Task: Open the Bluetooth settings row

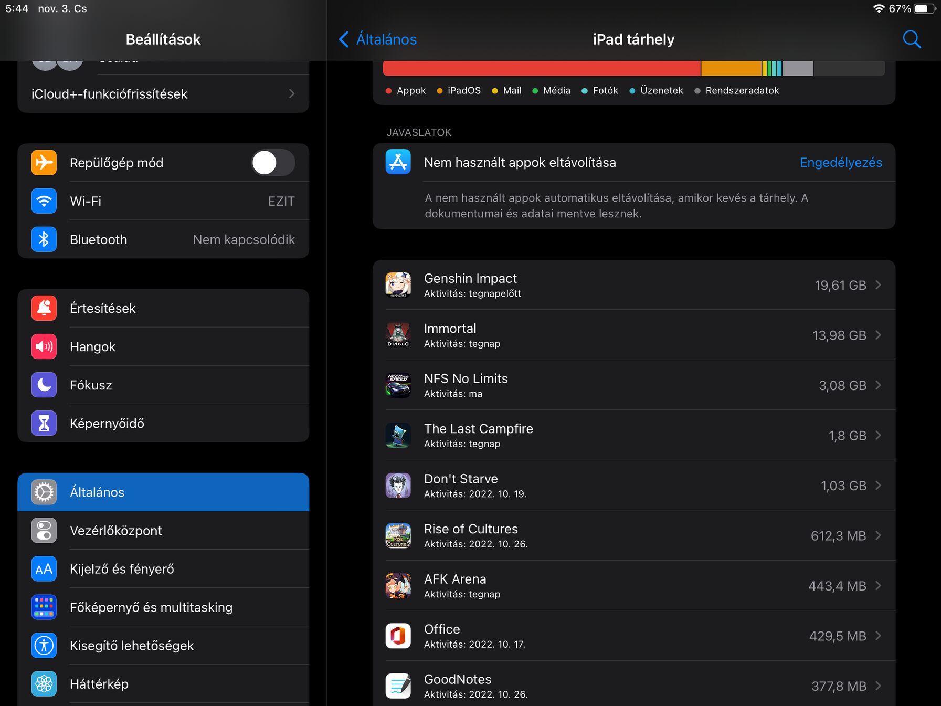Action: [163, 239]
